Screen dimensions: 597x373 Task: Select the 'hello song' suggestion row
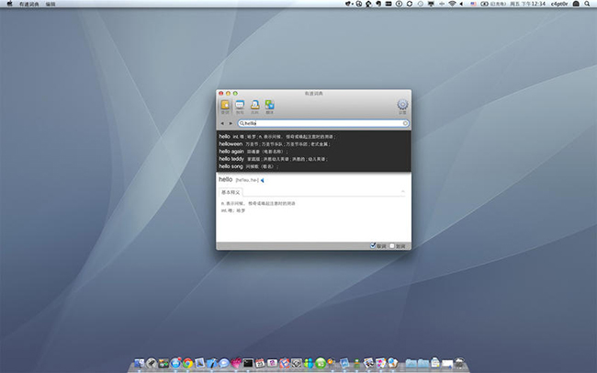(314, 166)
